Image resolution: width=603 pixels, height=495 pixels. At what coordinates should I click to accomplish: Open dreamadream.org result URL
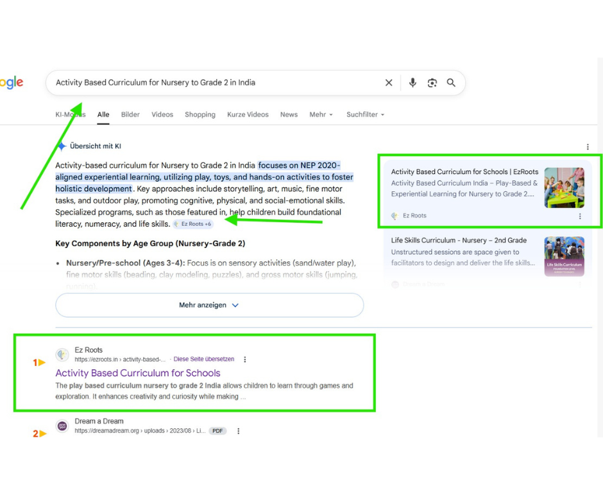[140, 431]
